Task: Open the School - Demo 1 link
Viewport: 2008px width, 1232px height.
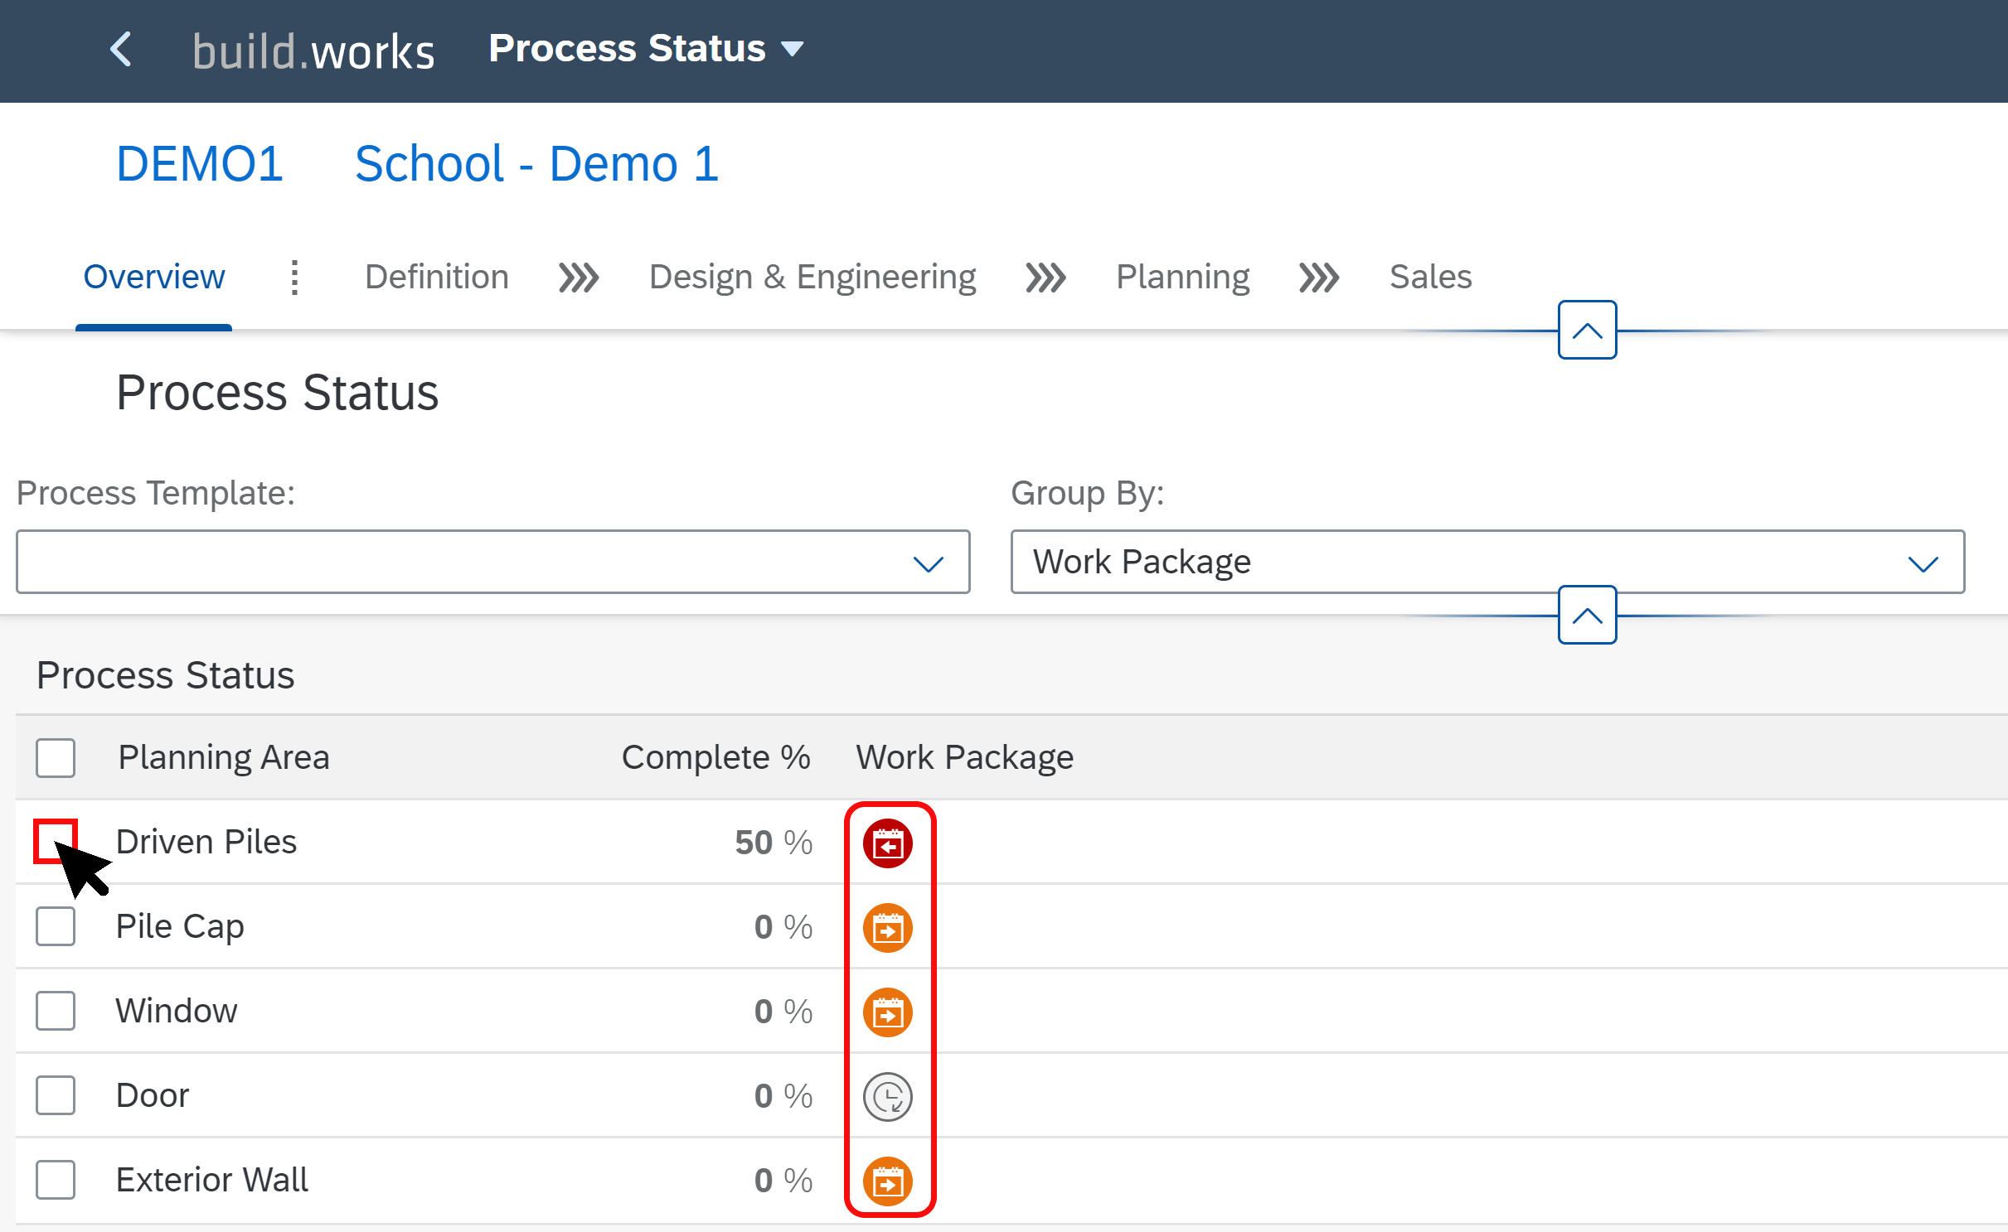Action: [x=536, y=163]
